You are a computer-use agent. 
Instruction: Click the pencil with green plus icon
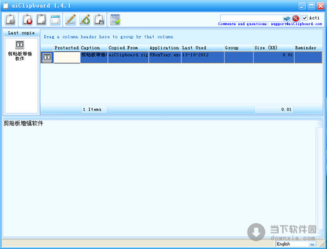(x=85, y=20)
